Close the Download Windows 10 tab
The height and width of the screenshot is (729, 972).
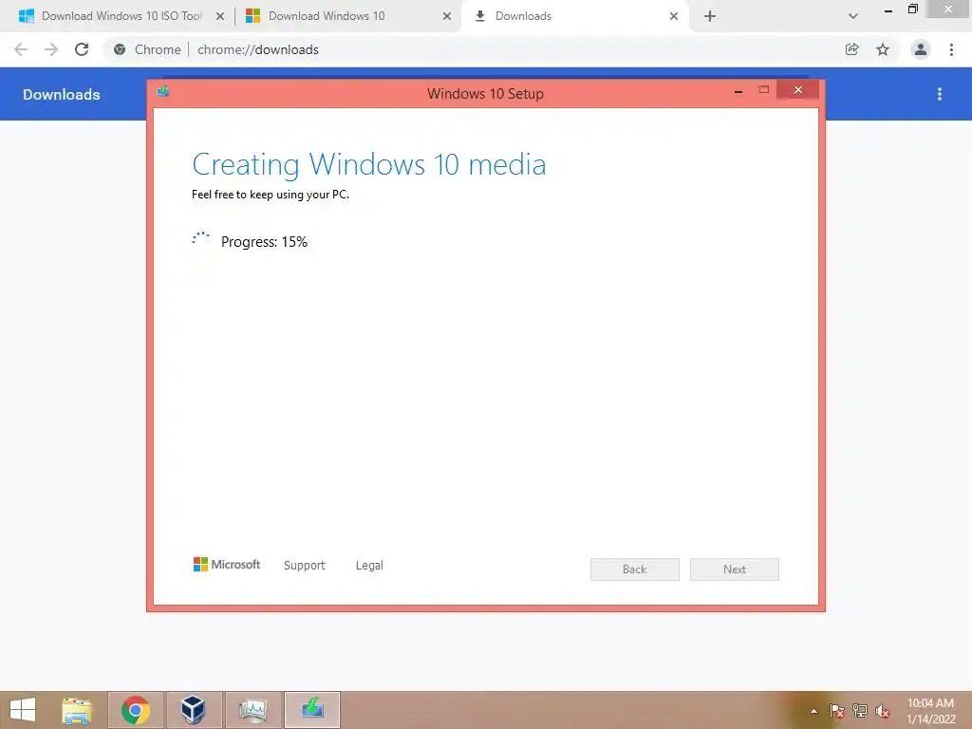[447, 17]
